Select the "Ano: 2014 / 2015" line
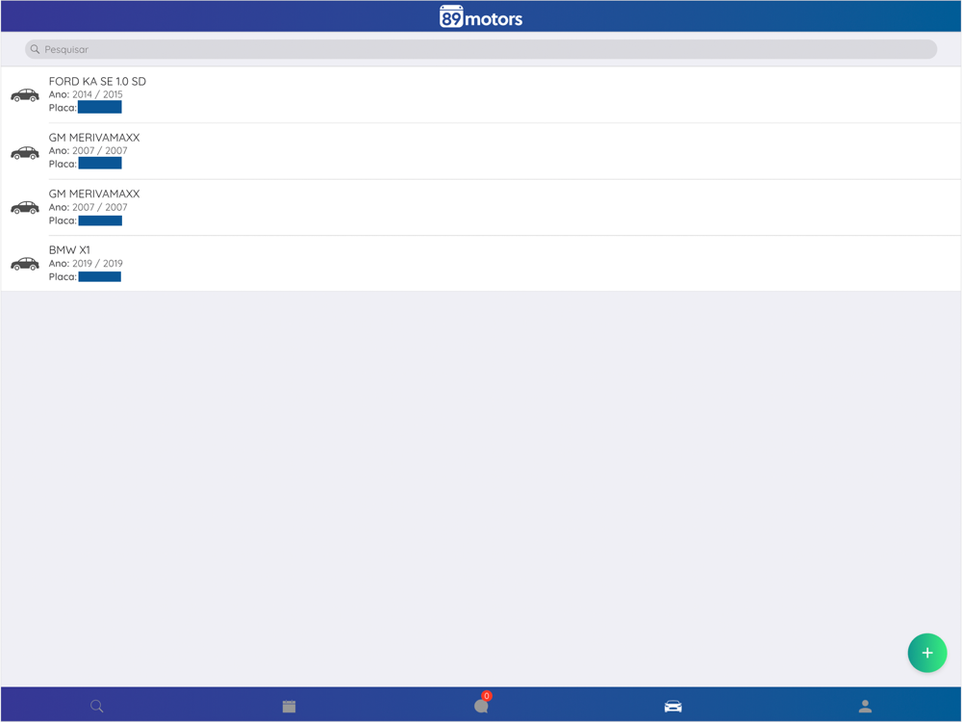962x722 pixels. click(x=86, y=94)
